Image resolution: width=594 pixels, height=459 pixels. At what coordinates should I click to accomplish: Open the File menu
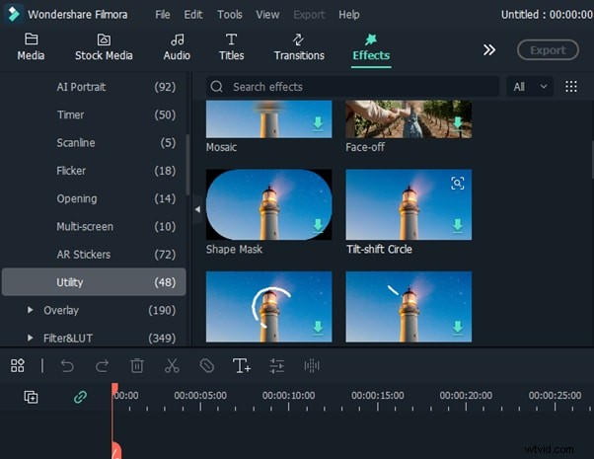[x=162, y=15]
